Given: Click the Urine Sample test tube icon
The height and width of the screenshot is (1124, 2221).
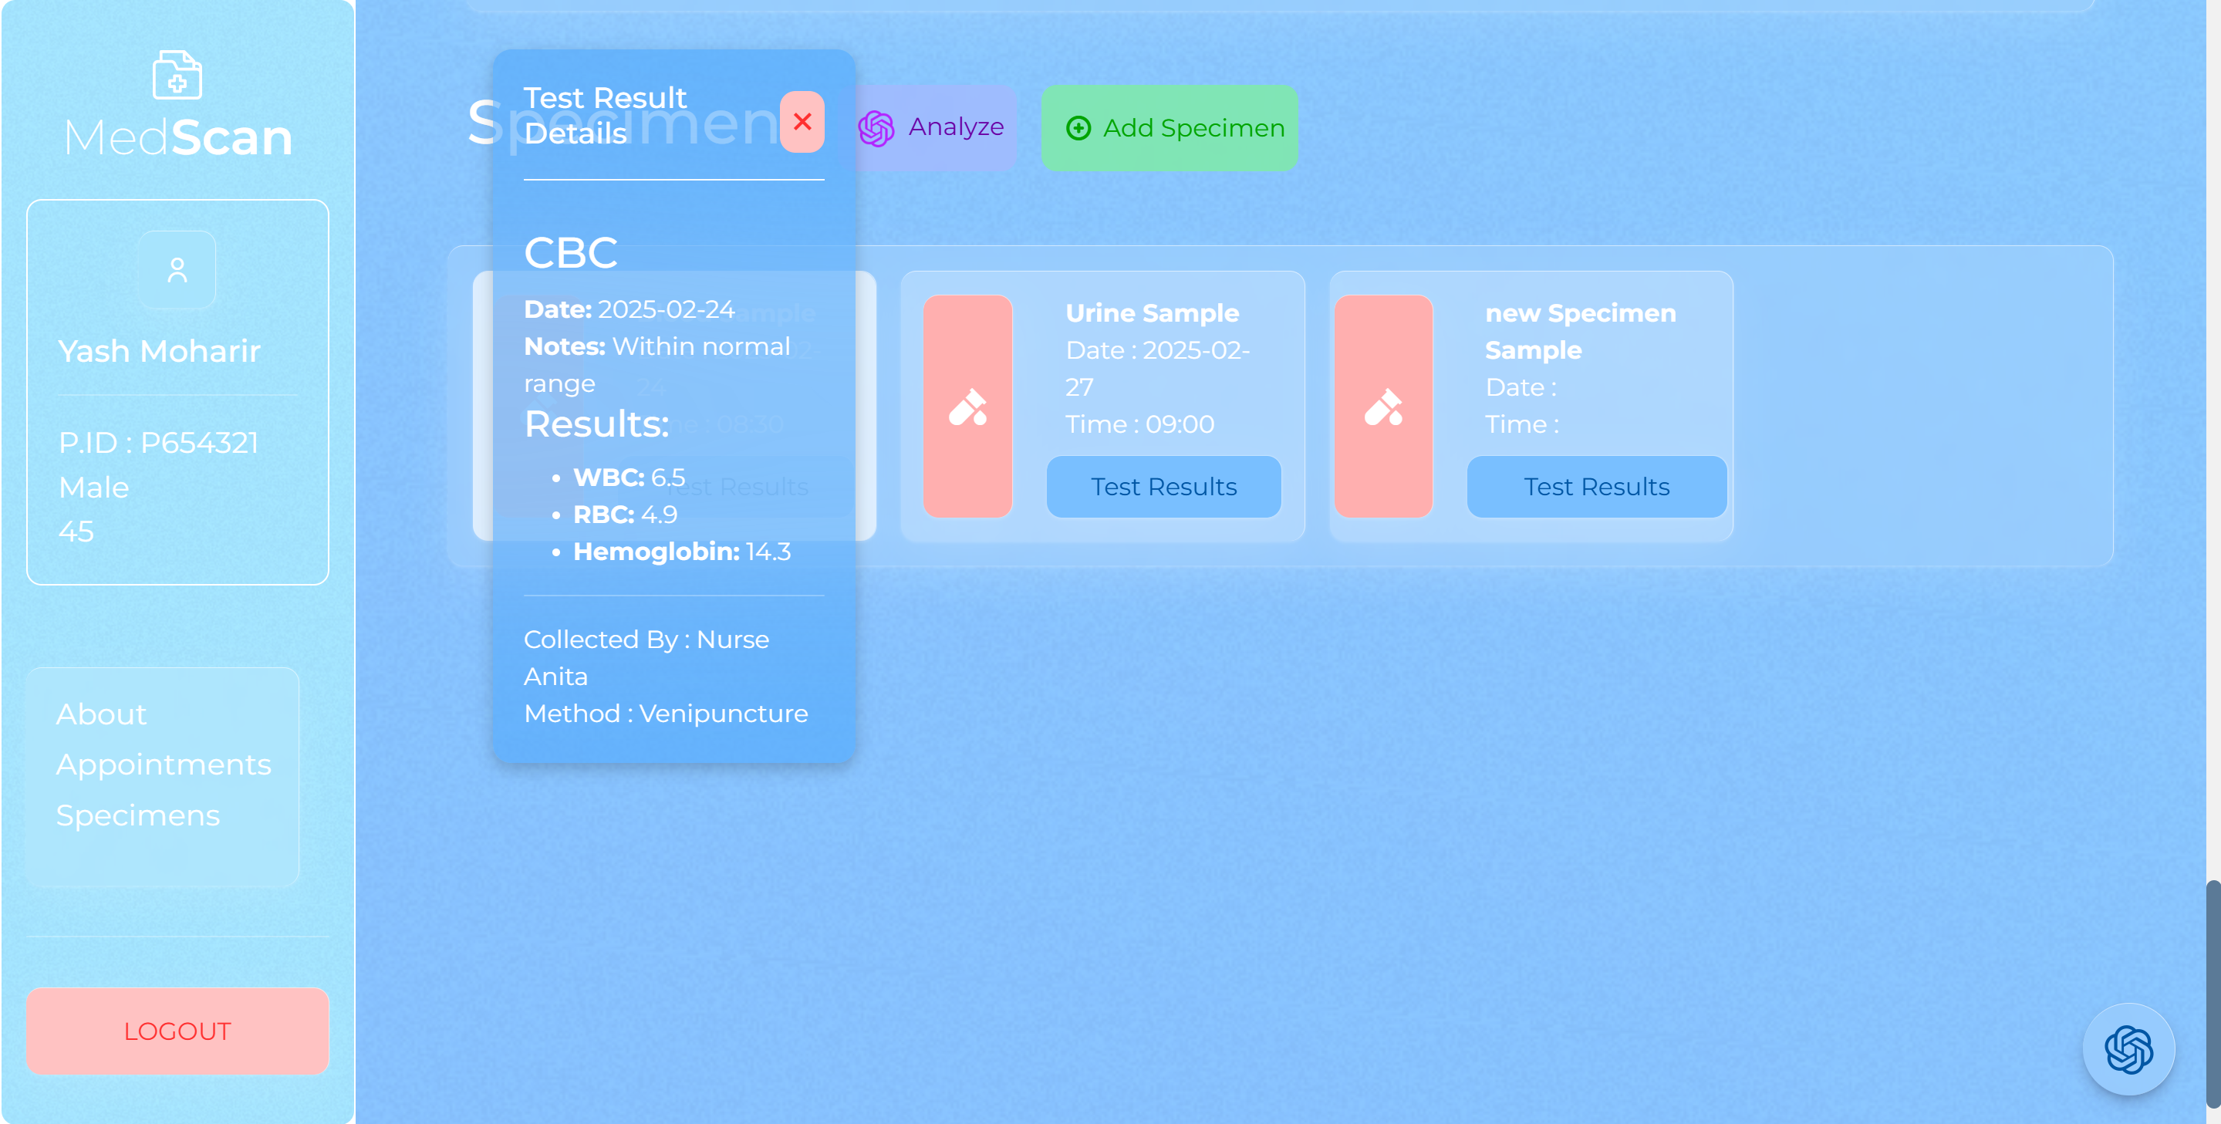Looking at the screenshot, I should 967,406.
